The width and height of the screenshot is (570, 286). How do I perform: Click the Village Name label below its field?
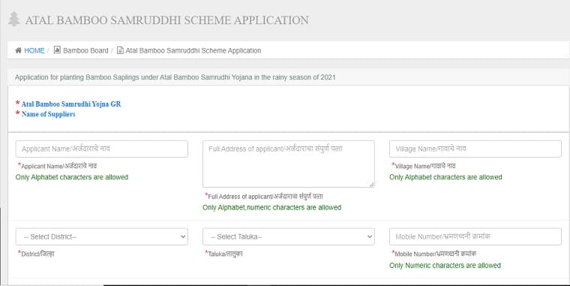click(424, 166)
